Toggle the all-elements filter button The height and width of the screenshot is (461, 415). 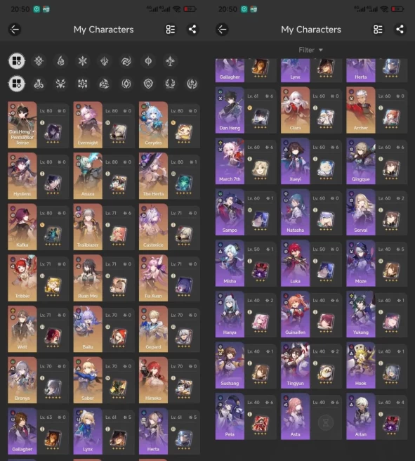pyautogui.click(x=17, y=61)
